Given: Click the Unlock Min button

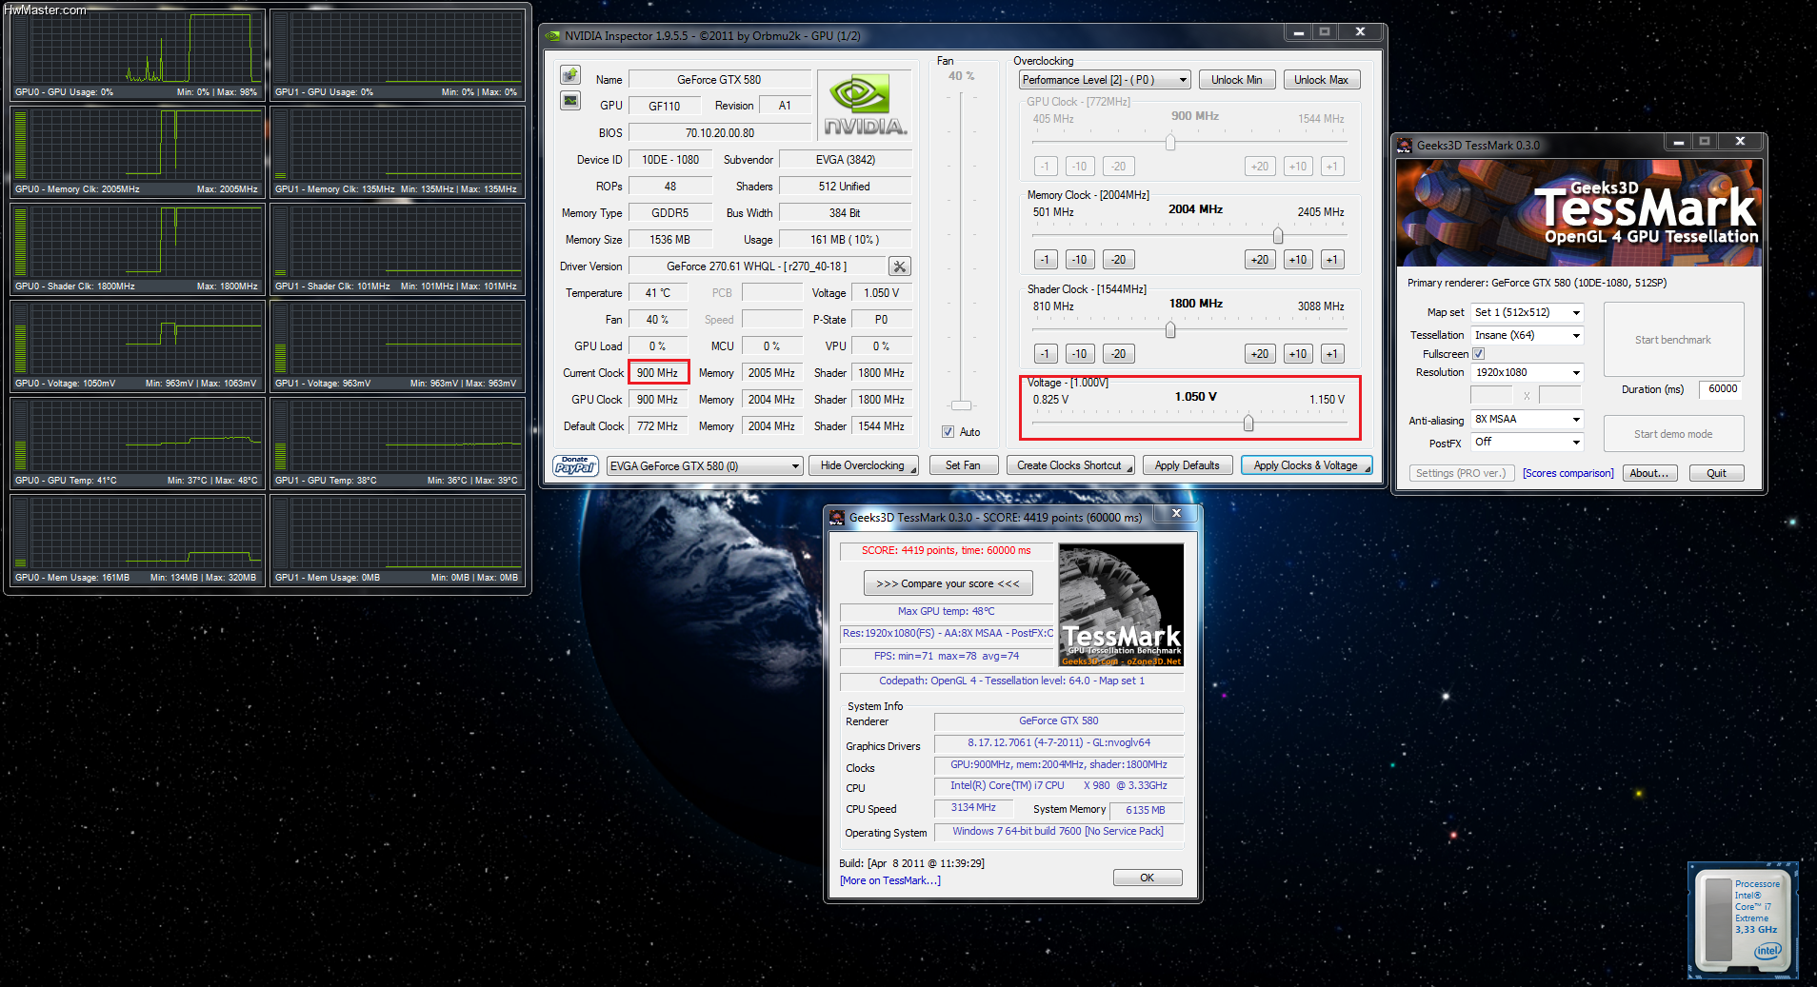Looking at the screenshot, I should coord(1236,80).
